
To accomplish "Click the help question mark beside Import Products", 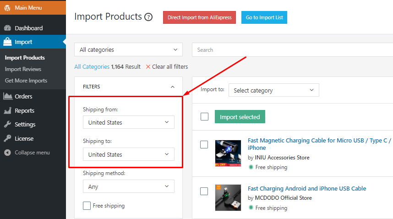I will coord(148,17).
